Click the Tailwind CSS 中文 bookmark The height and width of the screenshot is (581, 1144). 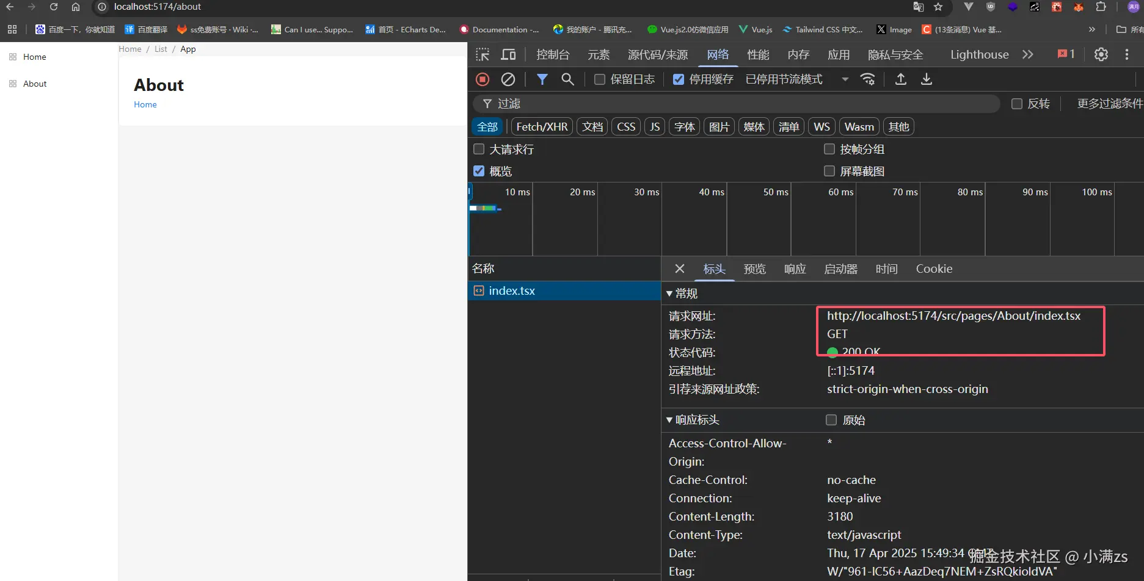tap(823, 29)
